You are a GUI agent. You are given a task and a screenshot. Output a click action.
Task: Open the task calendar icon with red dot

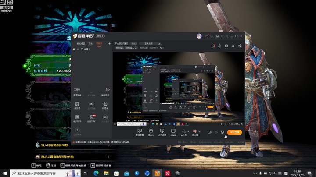point(213,46)
